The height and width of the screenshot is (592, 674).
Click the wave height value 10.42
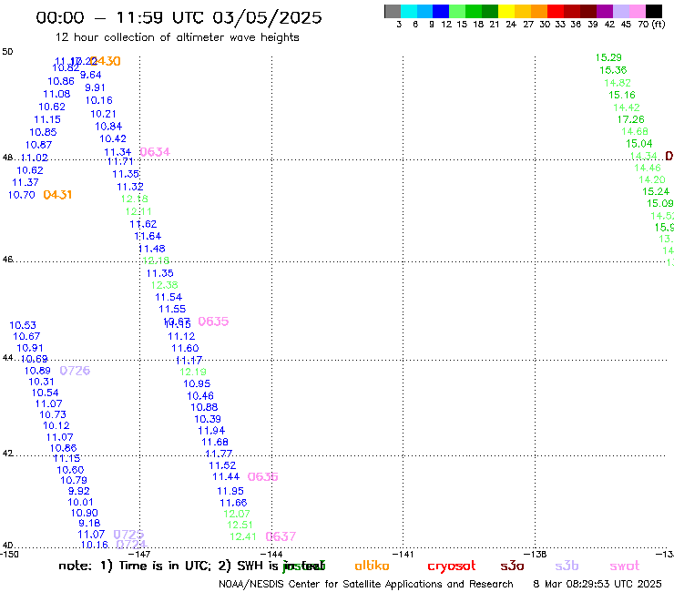[113, 138]
